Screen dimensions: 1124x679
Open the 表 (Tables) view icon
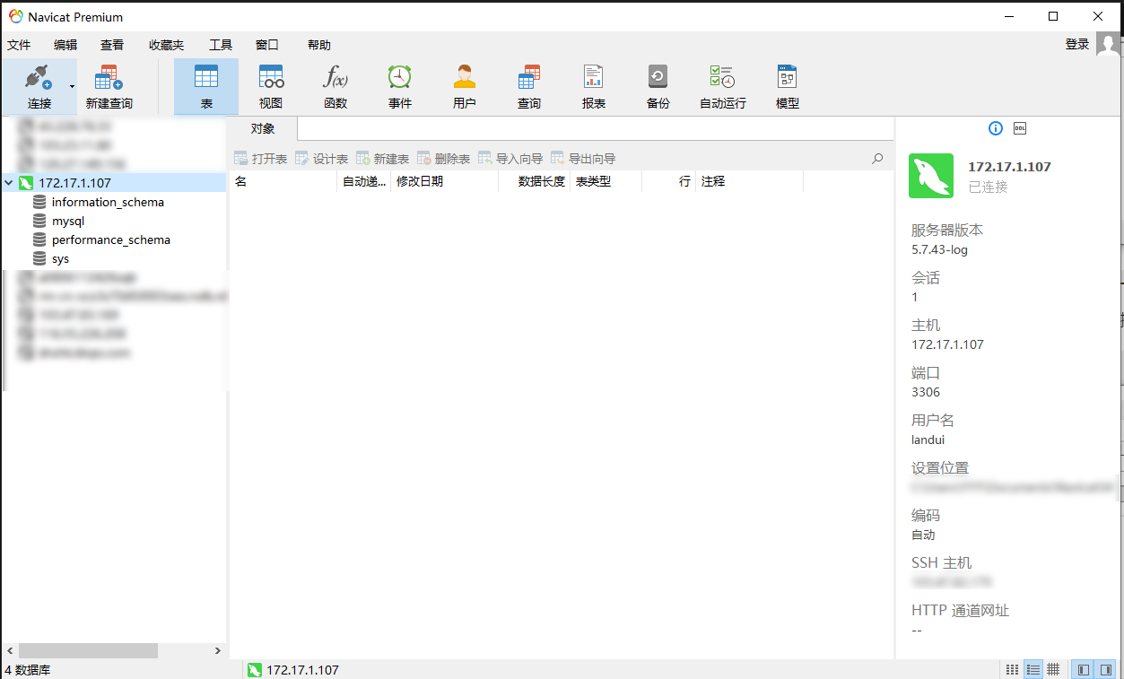click(205, 85)
